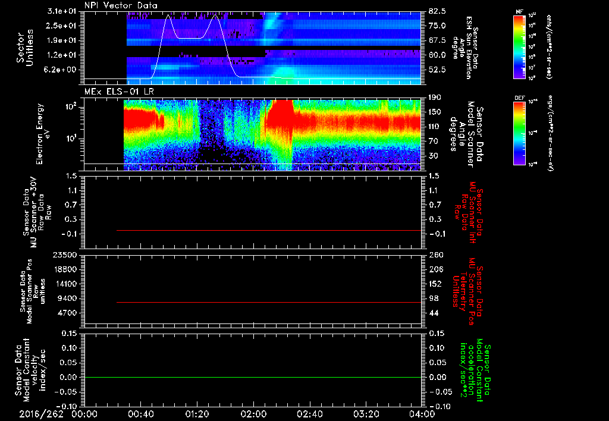Click the red line in the MU Scanner +30V panel
The width and height of the screenshot is (609, 421).
click(x=269, y=230)
